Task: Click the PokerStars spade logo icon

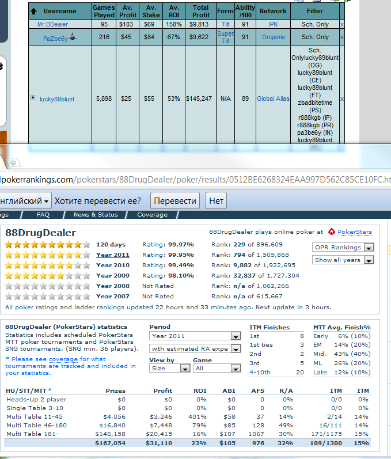Action: (332, 232)
